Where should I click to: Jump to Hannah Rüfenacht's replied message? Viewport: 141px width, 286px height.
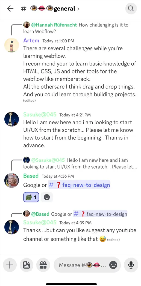[76, 28]
